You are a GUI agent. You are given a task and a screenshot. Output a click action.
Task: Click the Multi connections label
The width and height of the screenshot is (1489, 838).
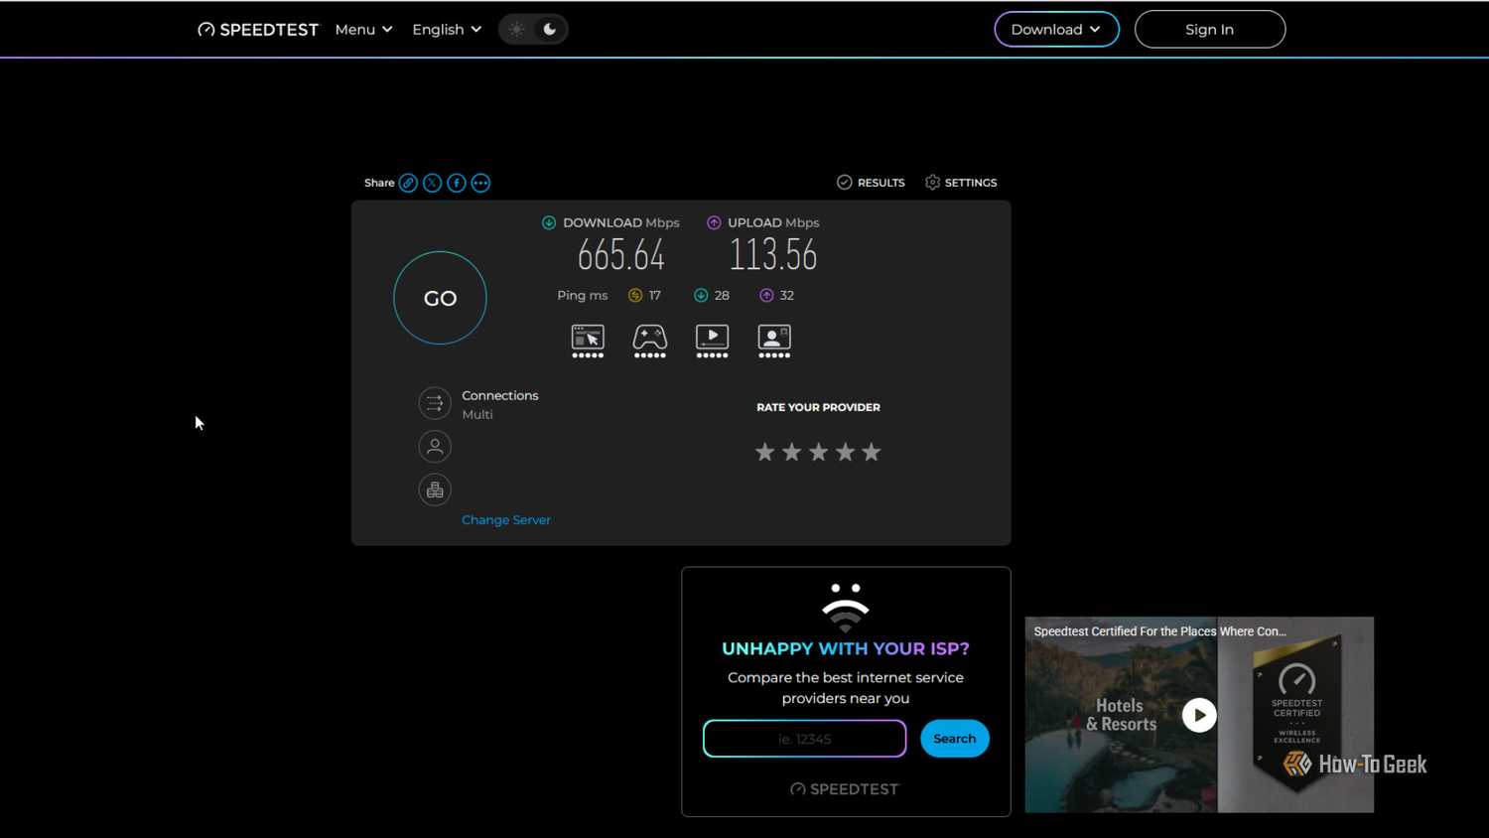tap(477, 415)
